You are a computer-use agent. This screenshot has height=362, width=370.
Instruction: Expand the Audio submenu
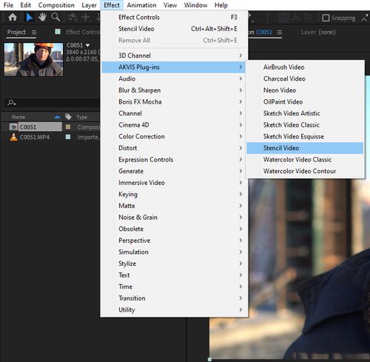174,78
